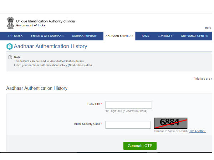Navigate to the CONTACTS menu
Viewport: 214px width, 160px height.
pos(165,36)
